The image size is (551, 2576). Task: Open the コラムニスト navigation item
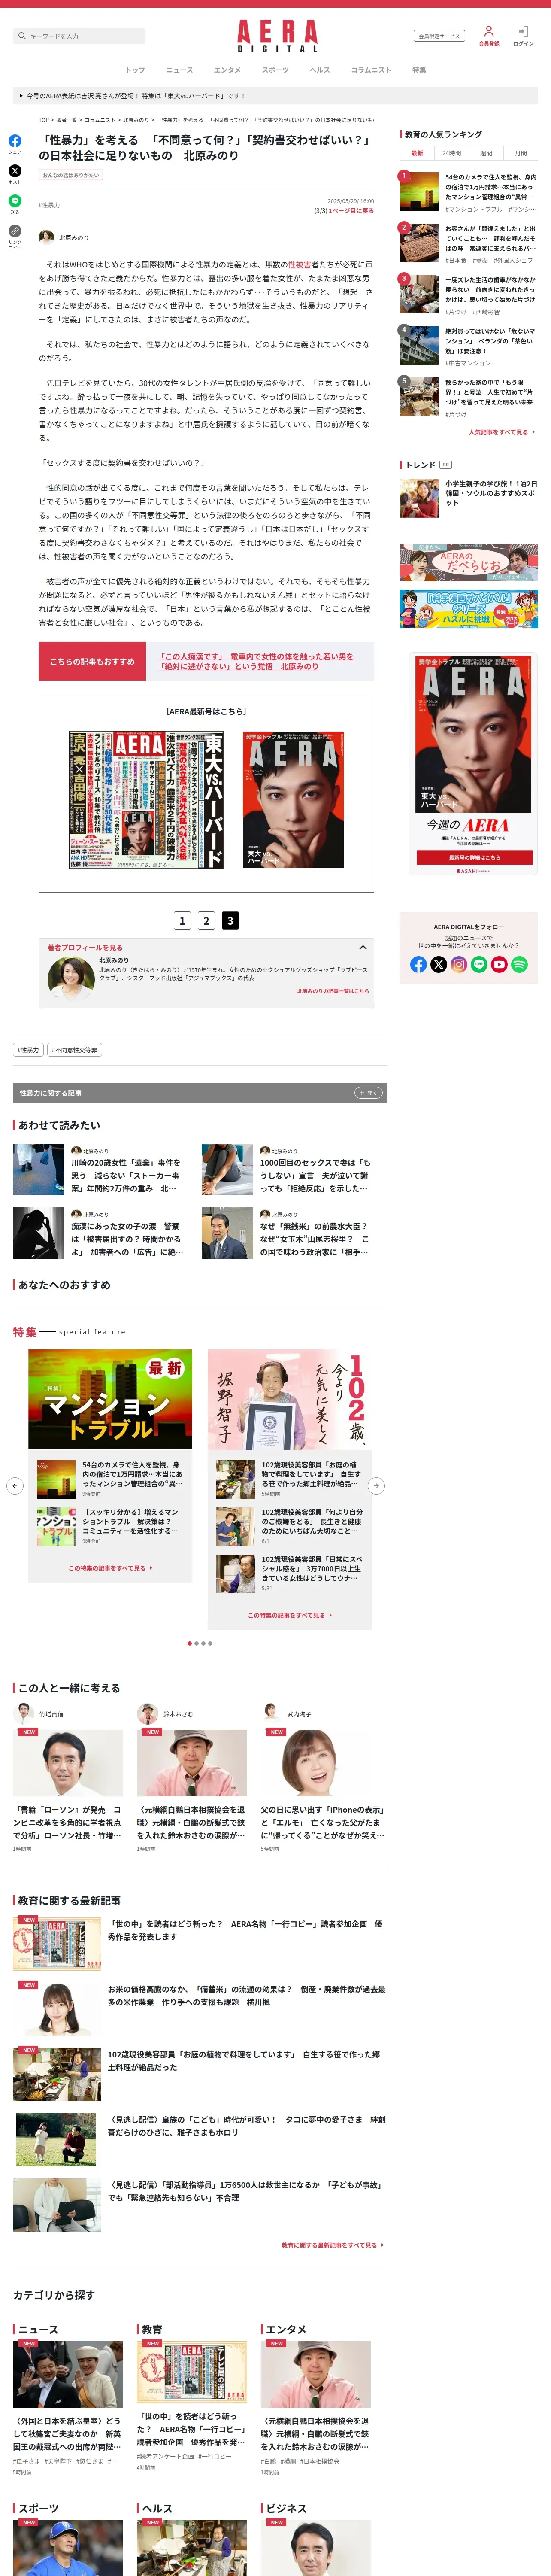371,70
